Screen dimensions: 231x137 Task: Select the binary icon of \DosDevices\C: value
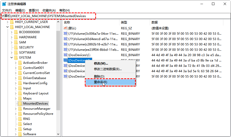pyautogui.click(x=65, y=55)
